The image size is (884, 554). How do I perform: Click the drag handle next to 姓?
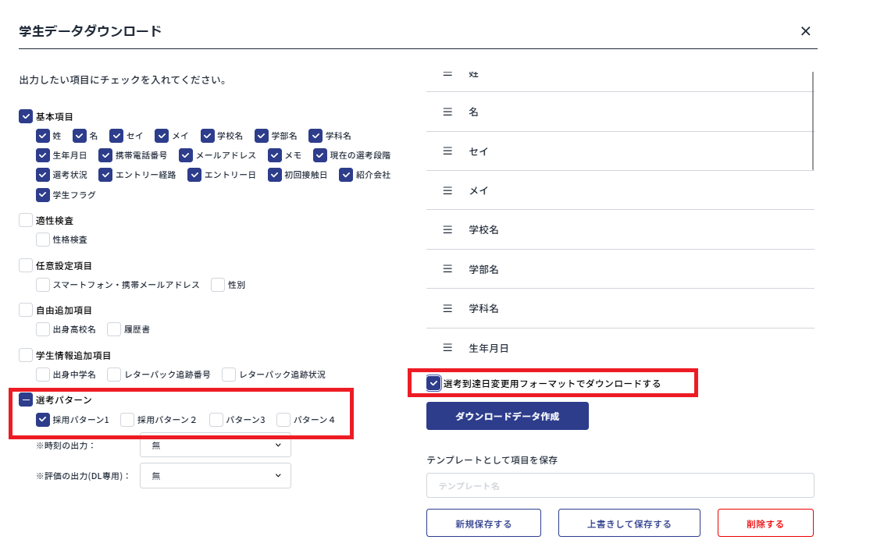(x=447, y=73)
